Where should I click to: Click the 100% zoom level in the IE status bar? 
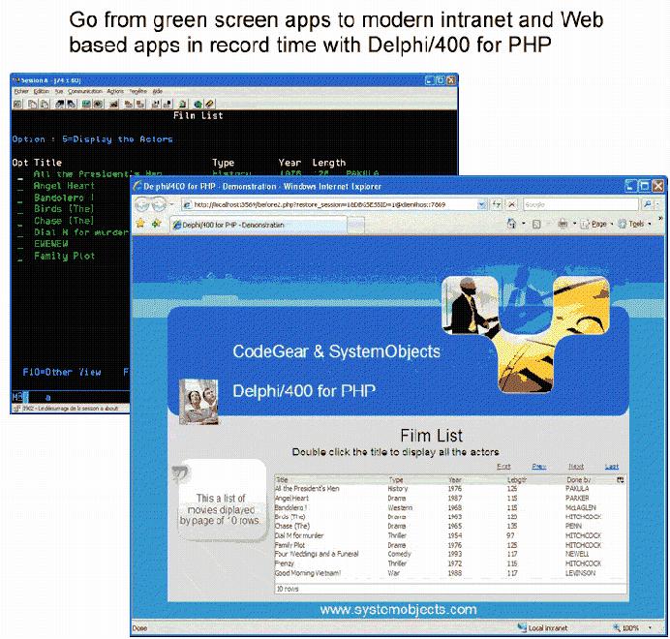point(630,628)
